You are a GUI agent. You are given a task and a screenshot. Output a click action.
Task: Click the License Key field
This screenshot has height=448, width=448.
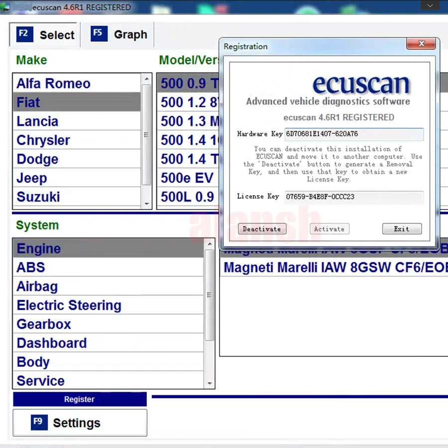(x=354, y=197)
